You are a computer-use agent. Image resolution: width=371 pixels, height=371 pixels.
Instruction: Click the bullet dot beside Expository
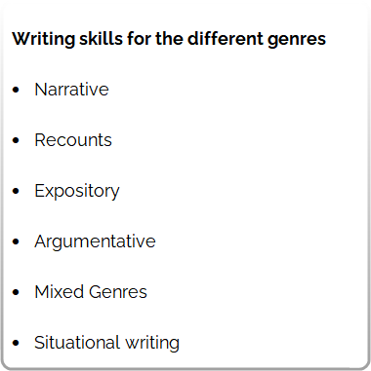[16, 191]
